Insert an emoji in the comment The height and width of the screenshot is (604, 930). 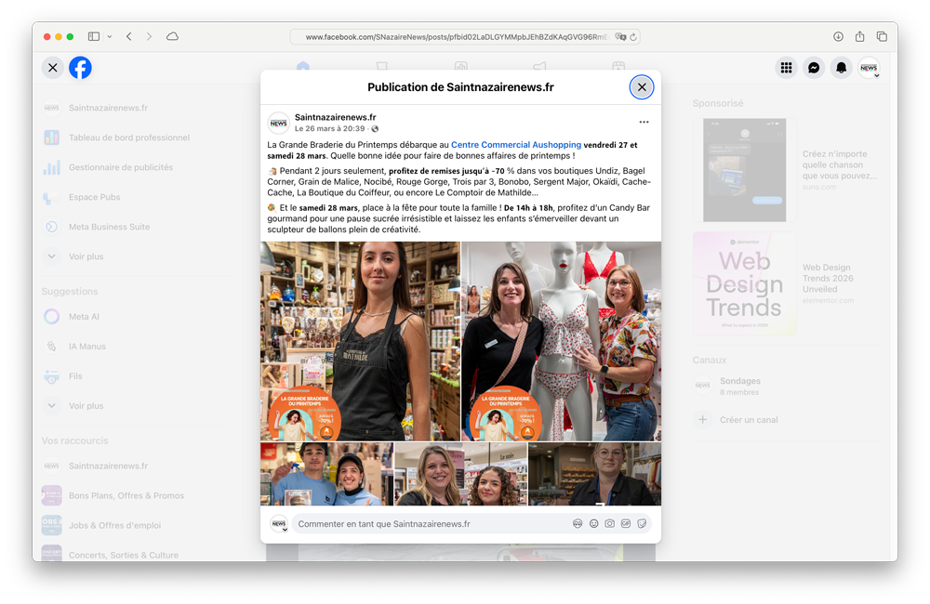(x=593, y=524)
